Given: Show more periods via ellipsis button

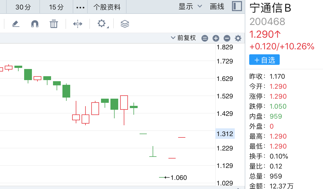Looking at the screenshot, I should click(80, 7).
